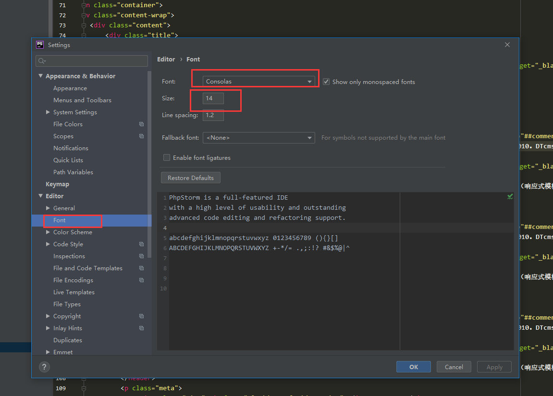Open Path Variables settings page
Screen dimensions: 553x396
click(x=73, y=172)
